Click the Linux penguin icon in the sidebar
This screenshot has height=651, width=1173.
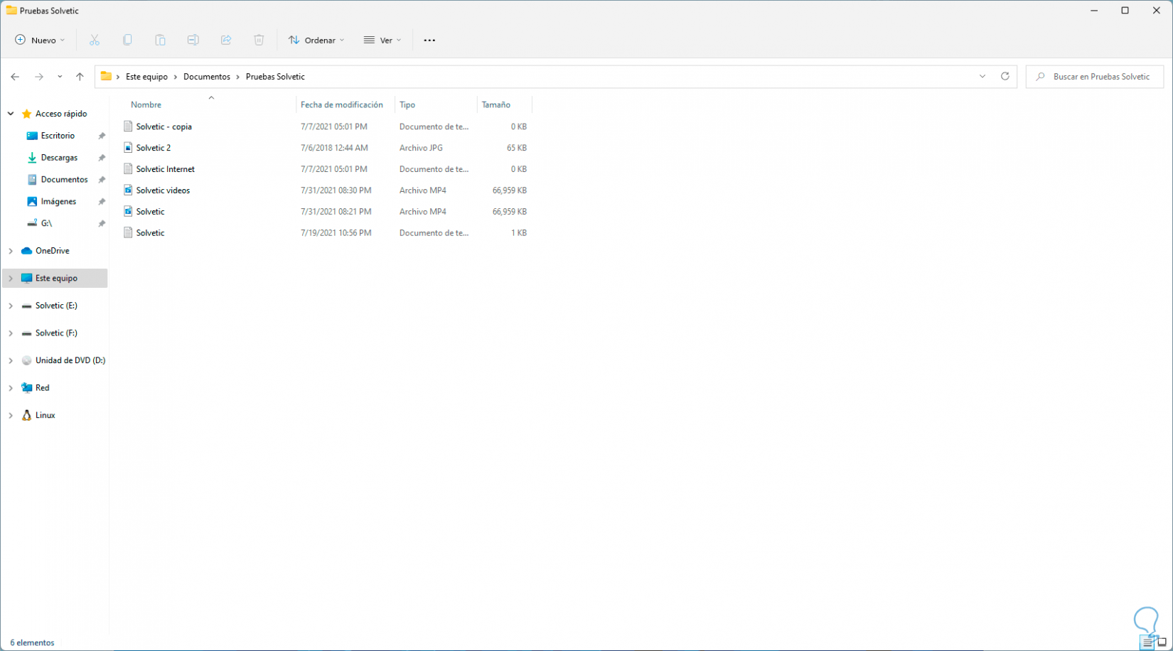click(27, 415)
